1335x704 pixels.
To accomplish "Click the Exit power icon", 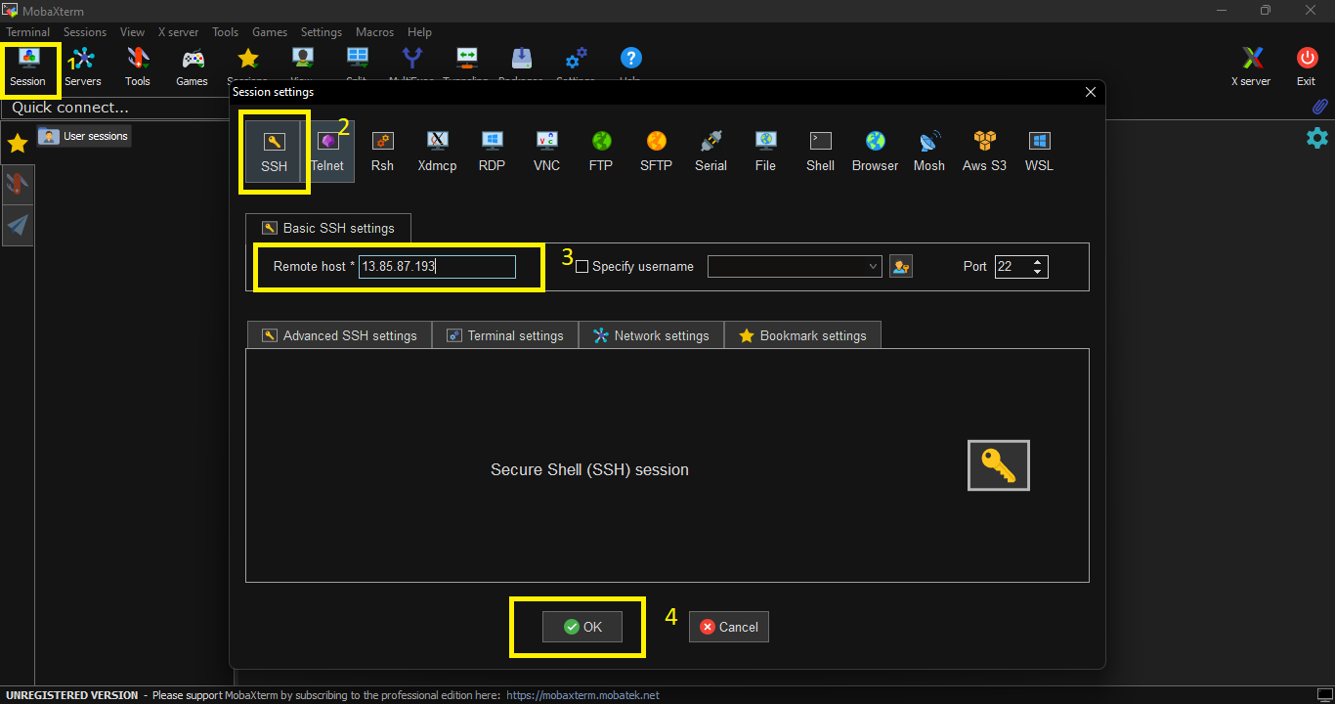I will [1307, 66].
